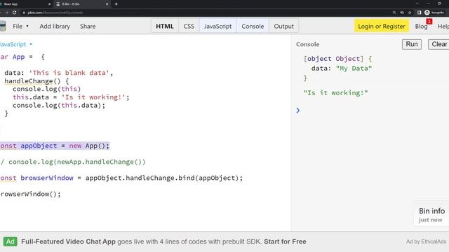Clear the console output
Viewport: 449px width, 252px height.
[x=439, y=44]
